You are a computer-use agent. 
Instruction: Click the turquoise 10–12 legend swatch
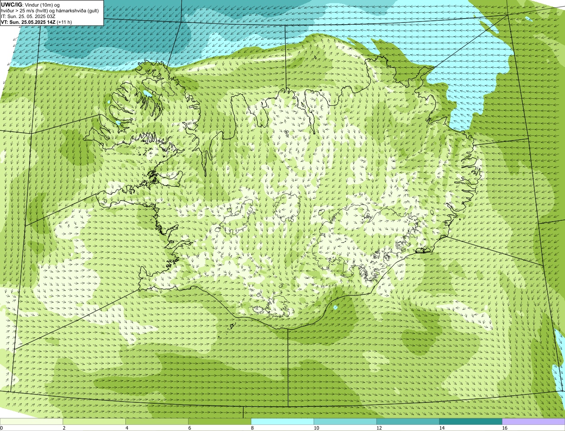pos(345,422)
